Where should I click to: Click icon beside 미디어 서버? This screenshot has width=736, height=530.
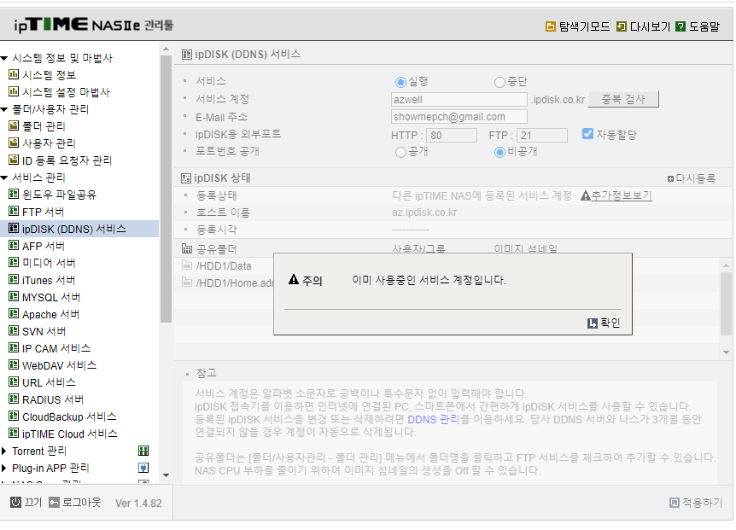click(x=14, y=263)
